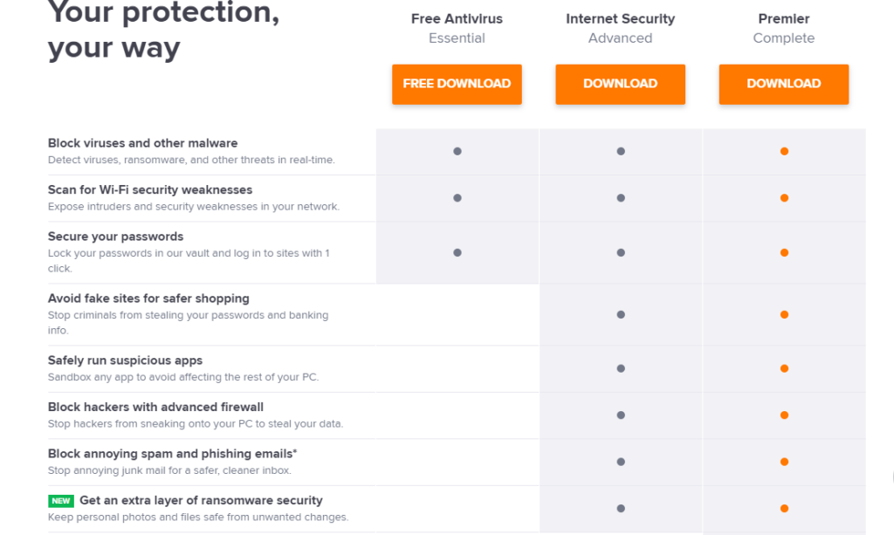Click Free Antivirus dot for Secure passwords
894x535 pixels.
click(457, 253)
